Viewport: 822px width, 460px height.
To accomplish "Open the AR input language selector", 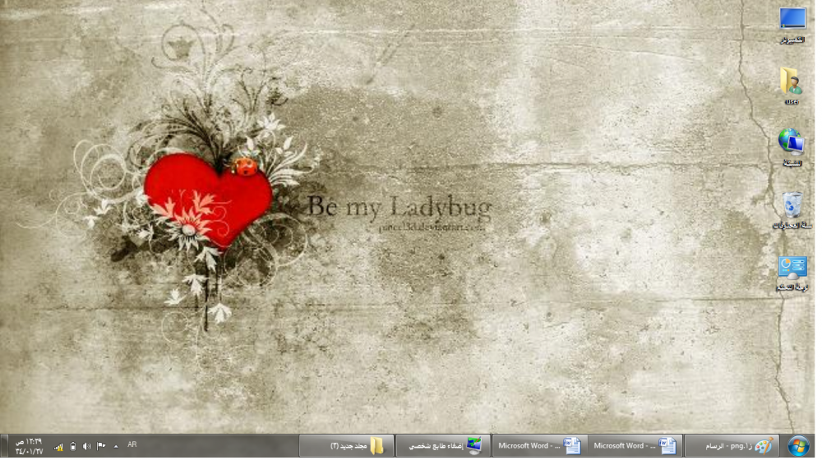I will click(x=132, y=445).
